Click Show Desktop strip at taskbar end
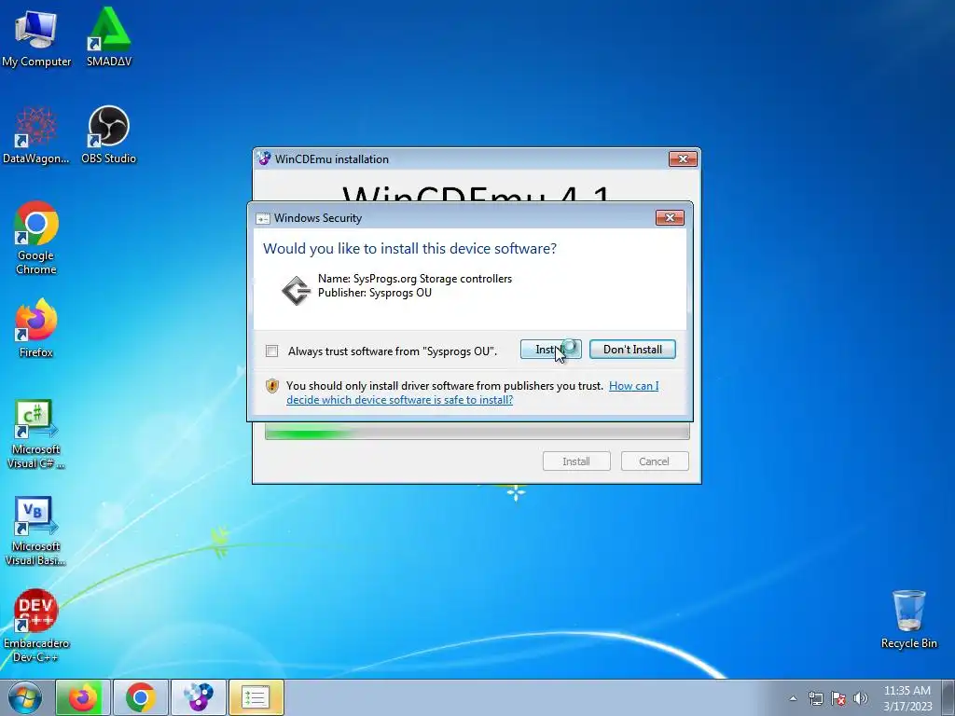Screen dimensions: 955x716 (x=948, y=697)
